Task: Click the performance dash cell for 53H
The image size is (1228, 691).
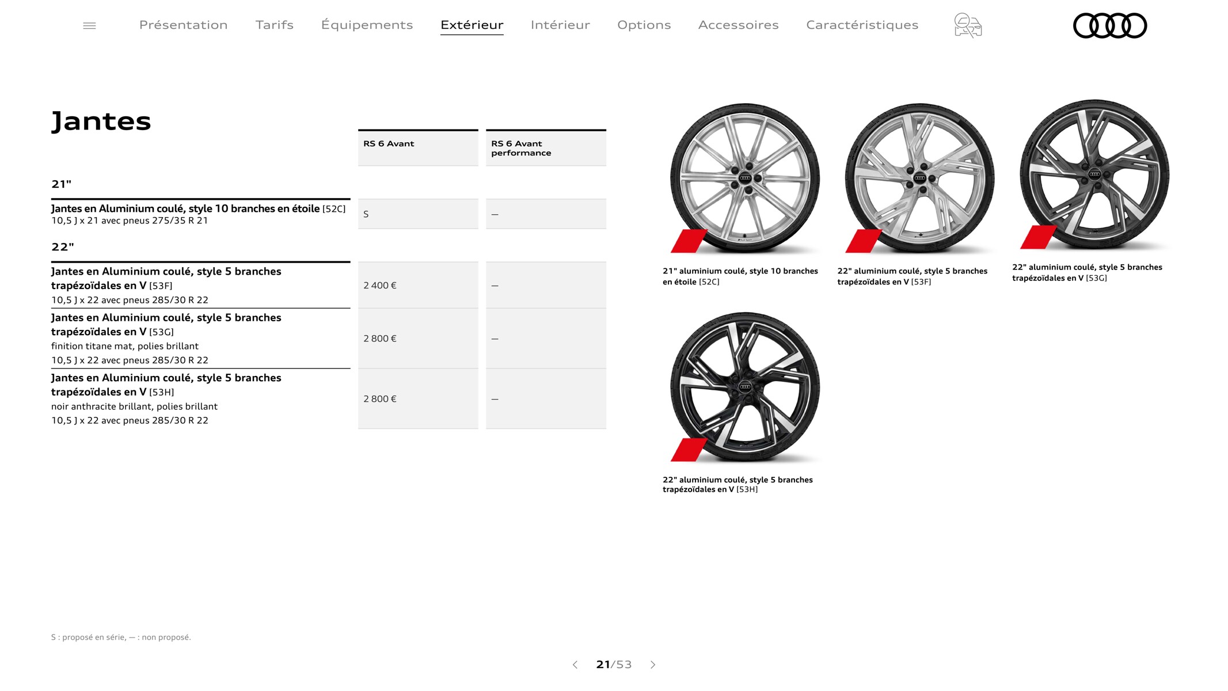Action: tap(546, 398)
